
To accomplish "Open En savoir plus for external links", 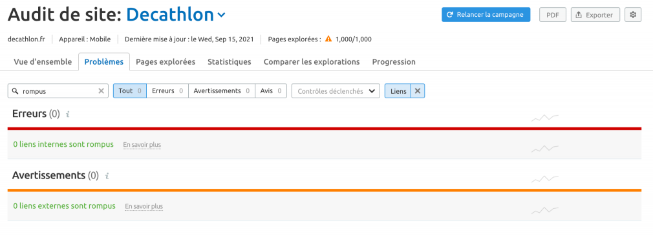I will pos(144,206).
